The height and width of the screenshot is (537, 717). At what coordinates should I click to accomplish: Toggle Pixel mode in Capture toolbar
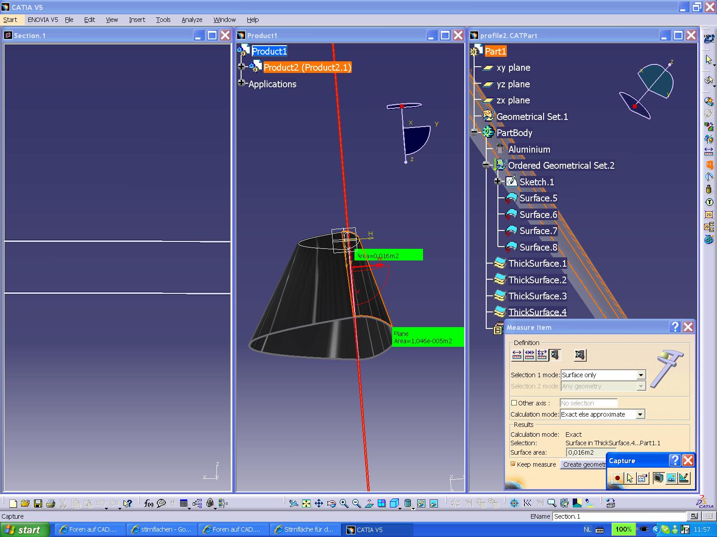(671, 478)
